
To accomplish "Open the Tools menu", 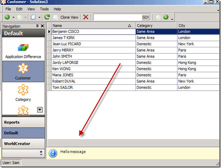I will (44, 9).
